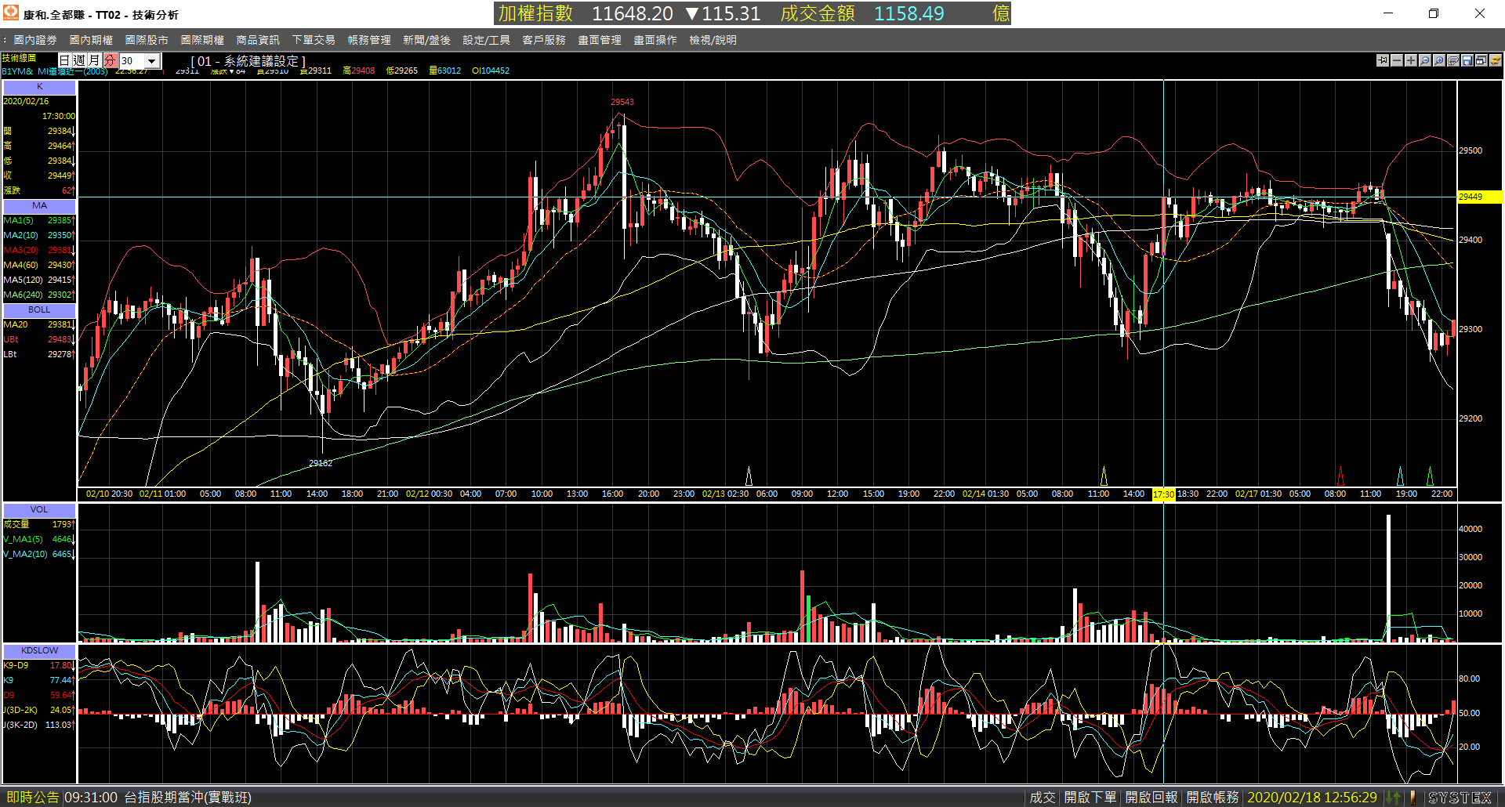Select the minute period 分 button
Image resolution: width=1505 pixels, height=807 pixels.
[110, 60]
